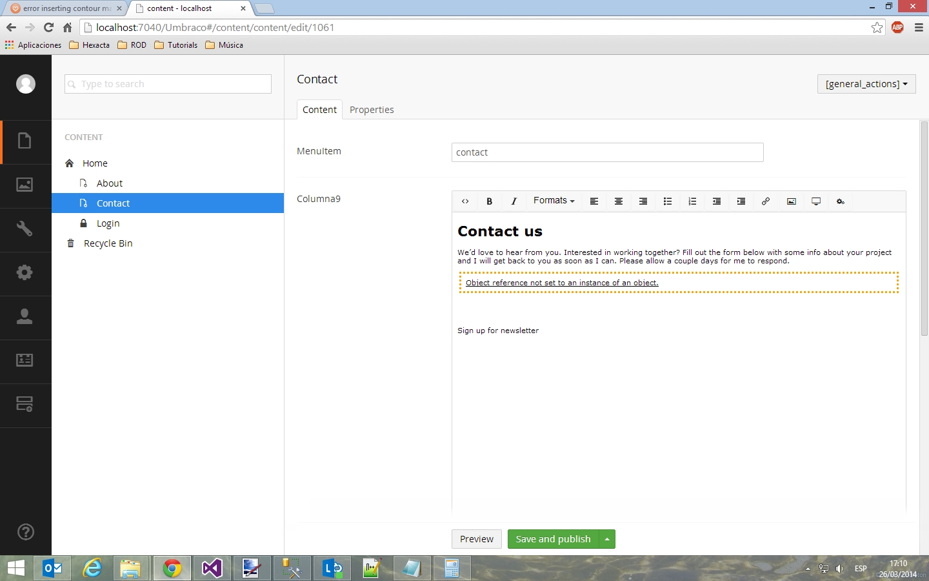Screen dimensions: 929x581
Task: Open the [general_actions] dropdown
Action: point(866,84)
